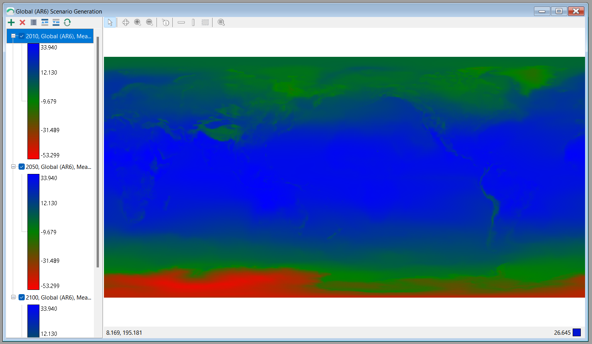This screenshot has width=592, height=344.
Task: Select the zoom in magnifier tool
Action: pos(138,22)
